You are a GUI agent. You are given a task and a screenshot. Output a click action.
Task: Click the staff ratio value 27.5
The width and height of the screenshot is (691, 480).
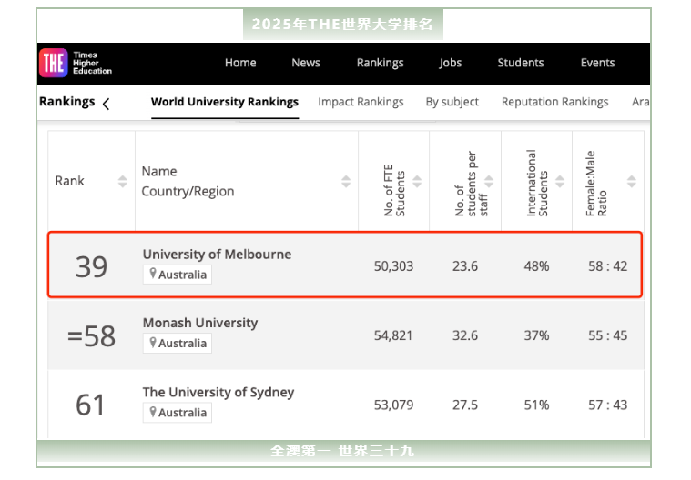click(x=465, y=405)
